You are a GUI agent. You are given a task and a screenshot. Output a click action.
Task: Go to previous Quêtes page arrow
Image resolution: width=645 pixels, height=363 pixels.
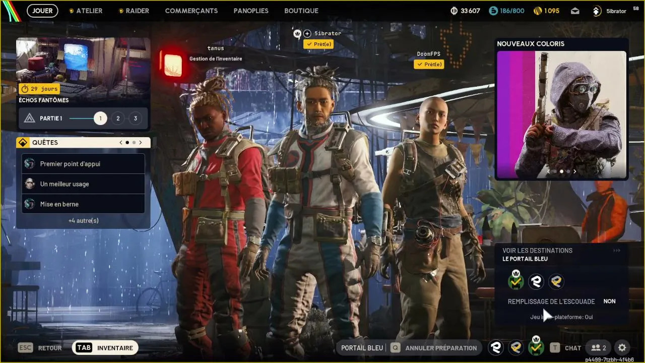[121, 143]
